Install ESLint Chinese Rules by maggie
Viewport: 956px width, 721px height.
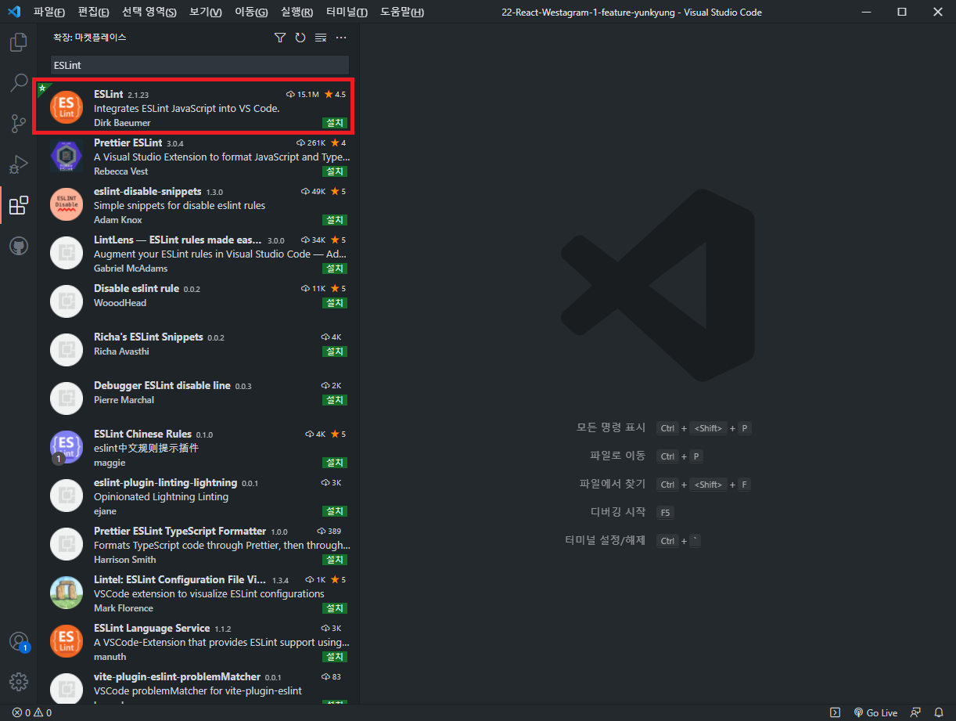coord(335,463)
